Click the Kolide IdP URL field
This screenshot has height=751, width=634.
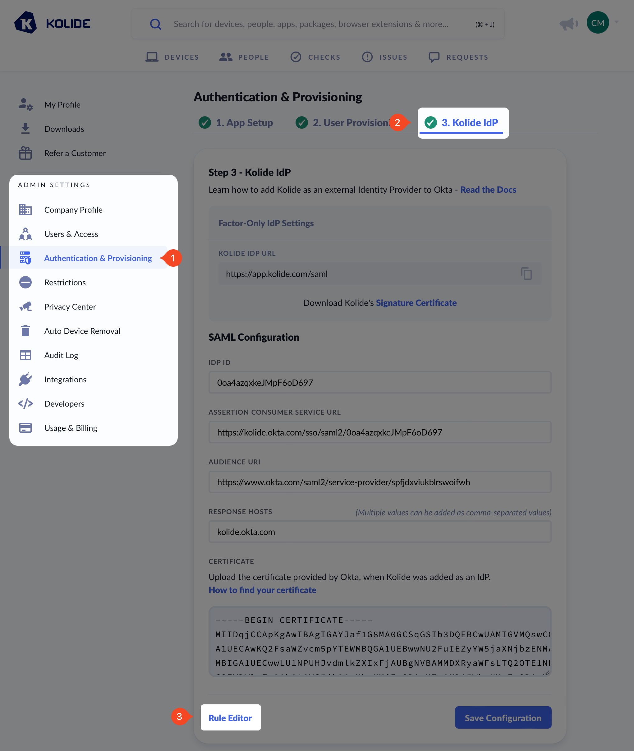(x=380, y=274)
